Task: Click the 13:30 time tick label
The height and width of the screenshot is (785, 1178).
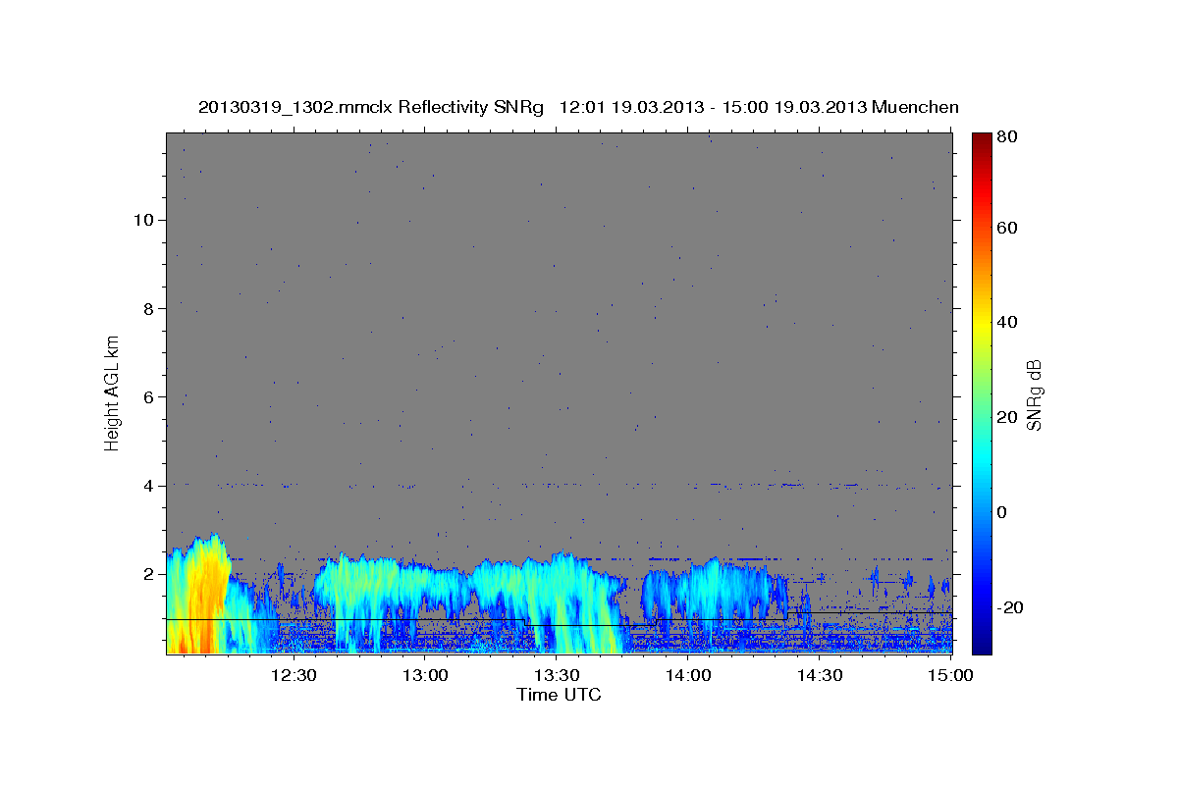Action: 557,675
